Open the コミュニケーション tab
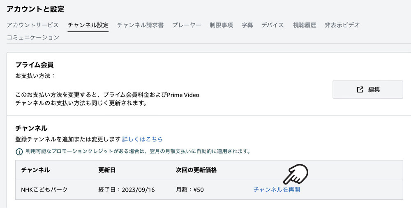 tap(33, 37)
